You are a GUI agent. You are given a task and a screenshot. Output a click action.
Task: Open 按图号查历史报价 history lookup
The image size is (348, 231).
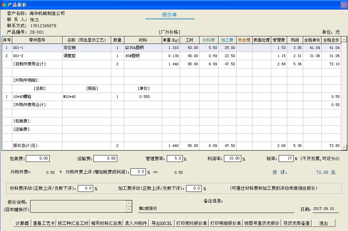pos(262,223)
